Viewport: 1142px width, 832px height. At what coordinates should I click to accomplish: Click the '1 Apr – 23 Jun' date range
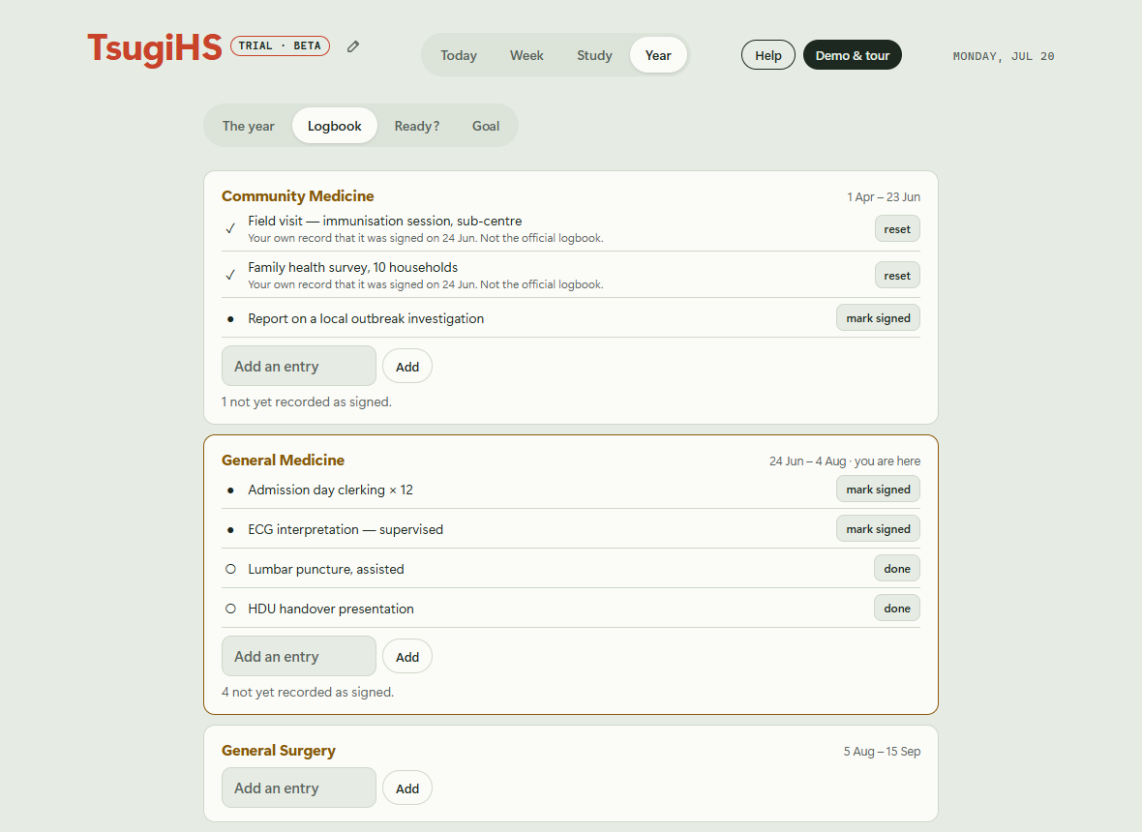884,197
